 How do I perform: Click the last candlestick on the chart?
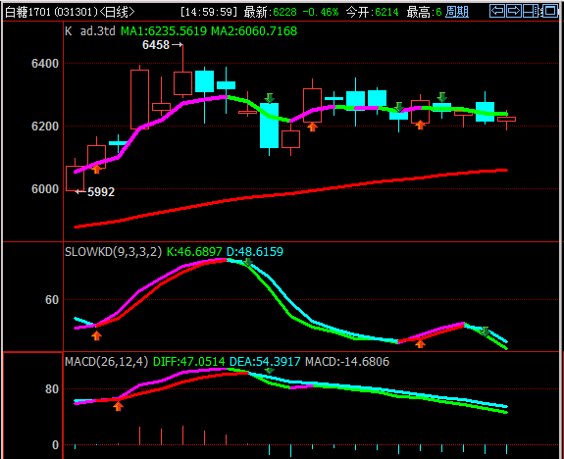[506, 120]
